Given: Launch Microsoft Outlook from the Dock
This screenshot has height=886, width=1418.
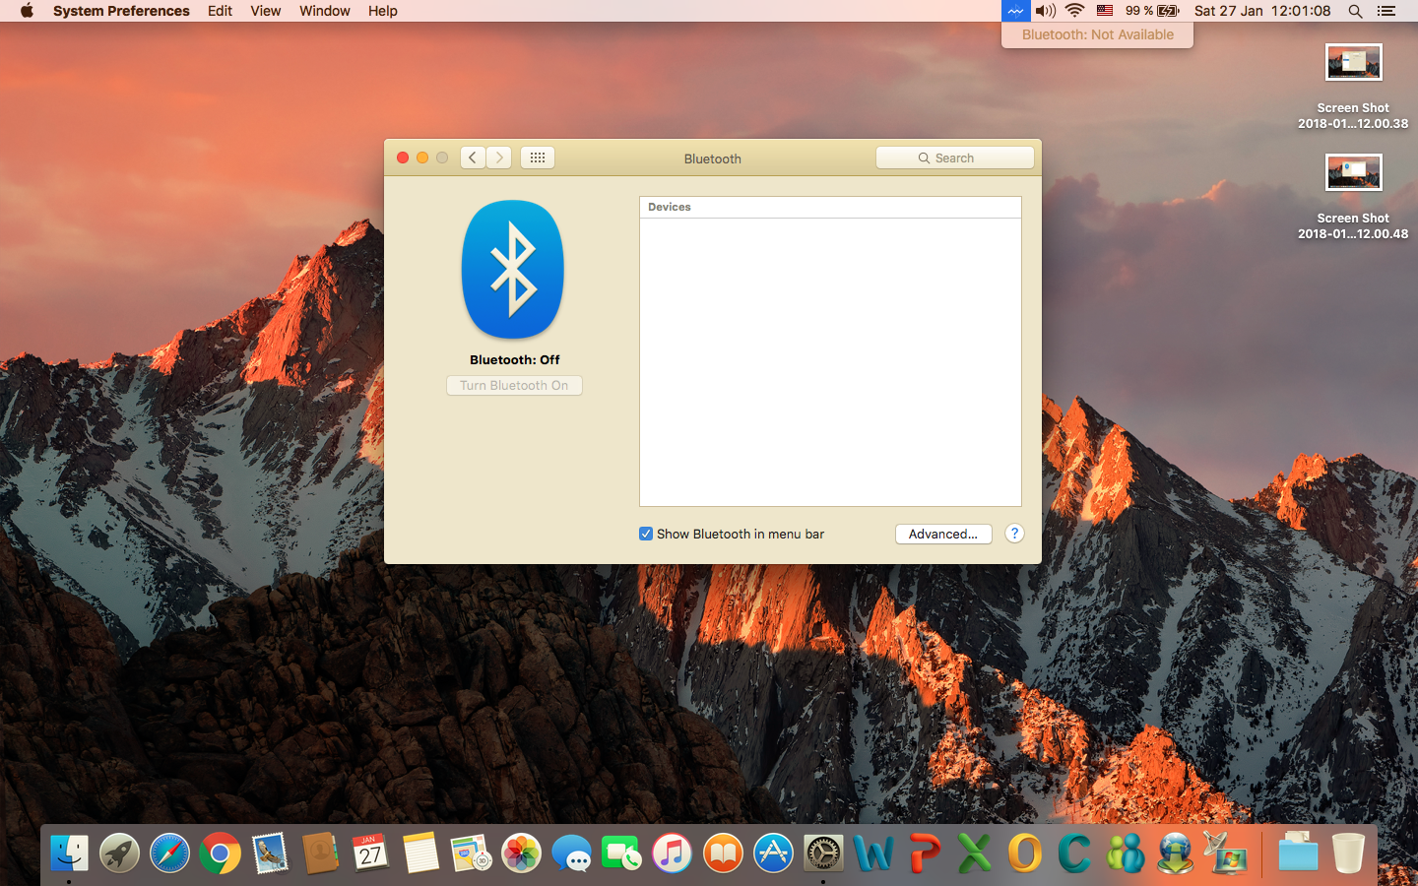Looking at the screenshot, I should (1024, 853).
